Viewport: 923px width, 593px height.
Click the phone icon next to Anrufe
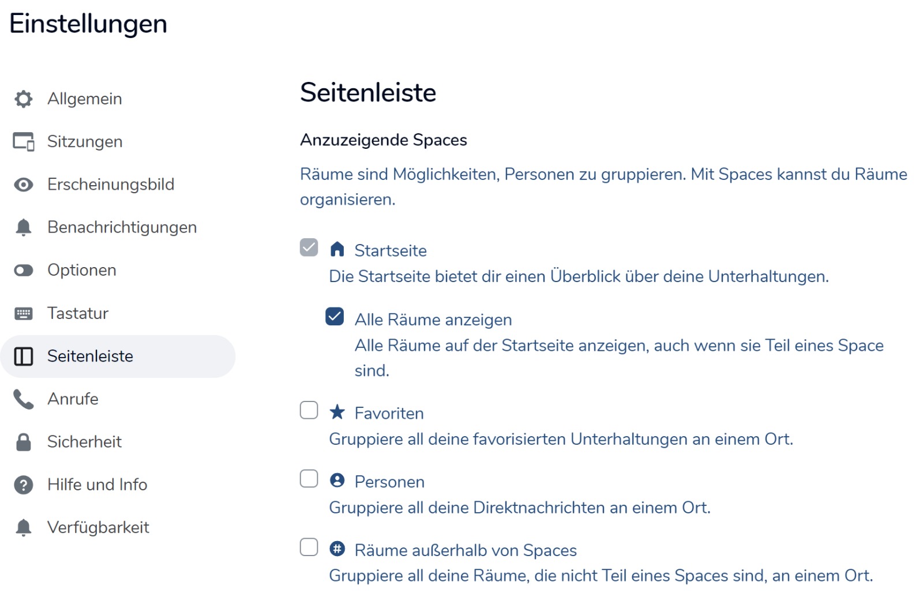tap(24, 399)
